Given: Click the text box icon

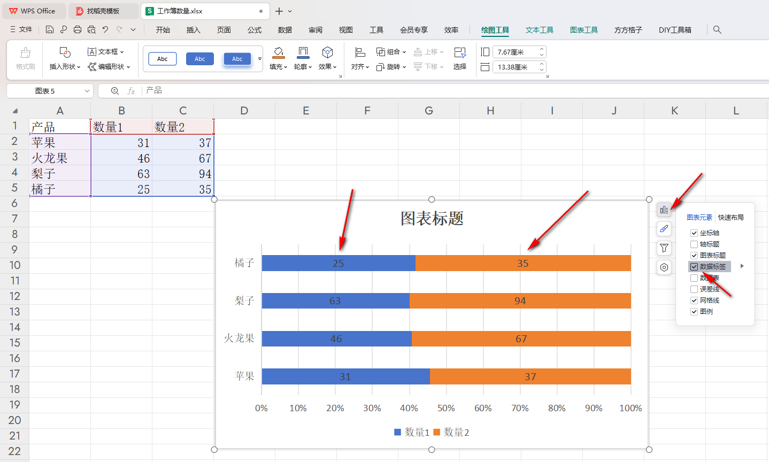Looking at the screenshot, I should [x=92, y=52].
